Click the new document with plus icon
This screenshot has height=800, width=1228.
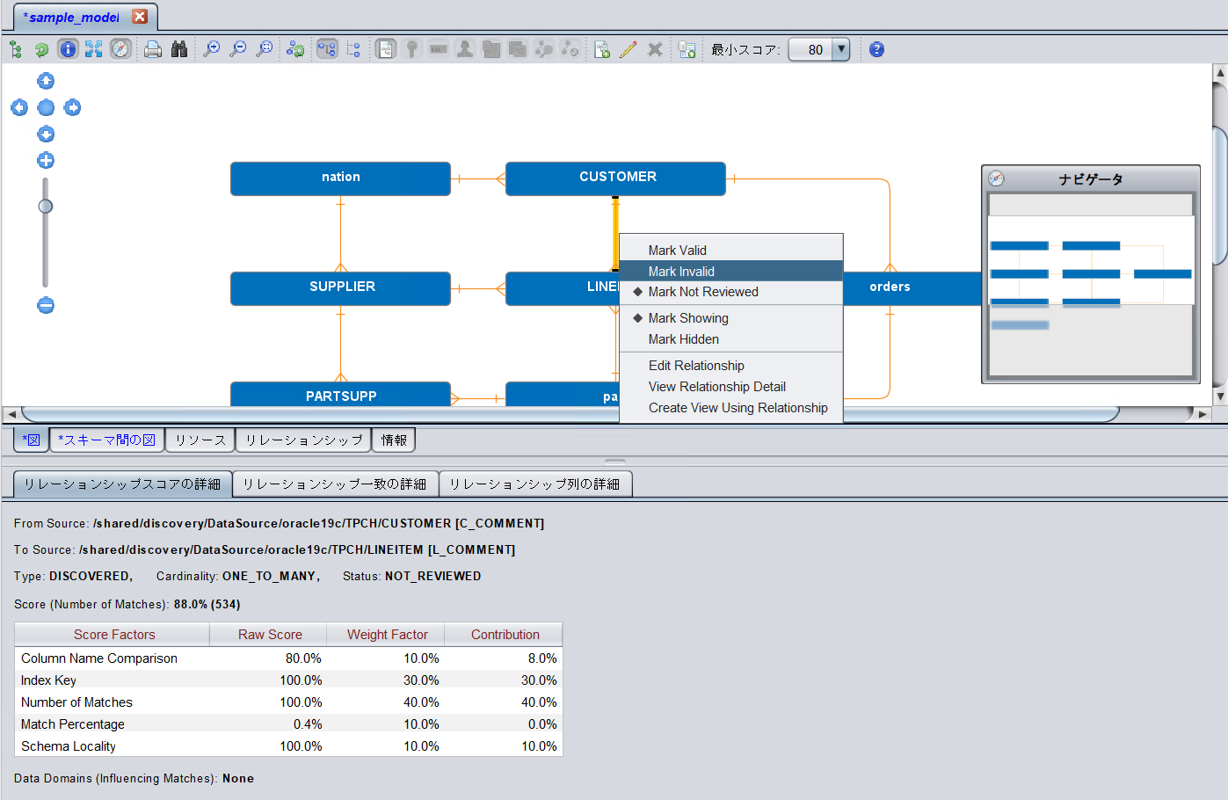click(x=602, y=49)
